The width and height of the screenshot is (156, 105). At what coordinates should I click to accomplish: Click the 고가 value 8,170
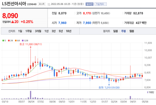click(87, 13)
